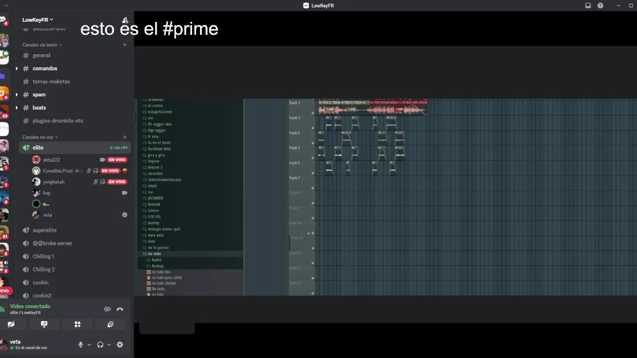Click yvngketah's avatar in voice list
Screen dimensions: 637x358
click(x=36, y=181)
